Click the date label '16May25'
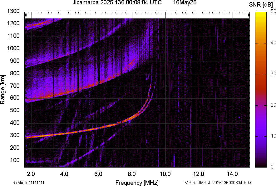Screen dimensions: 276x186 coord(185,3)
